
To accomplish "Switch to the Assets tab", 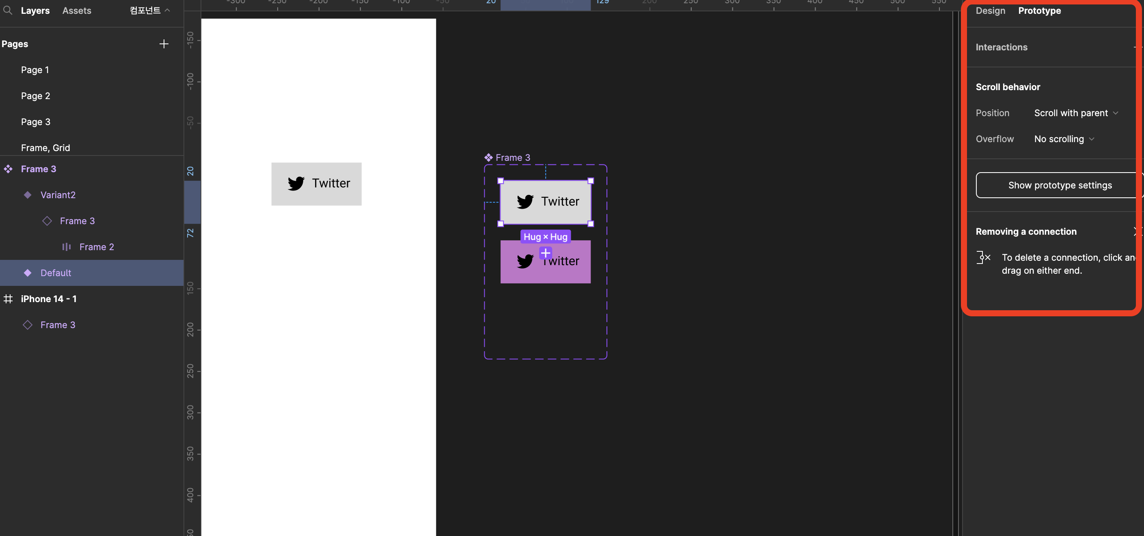I will coord(76,11).
